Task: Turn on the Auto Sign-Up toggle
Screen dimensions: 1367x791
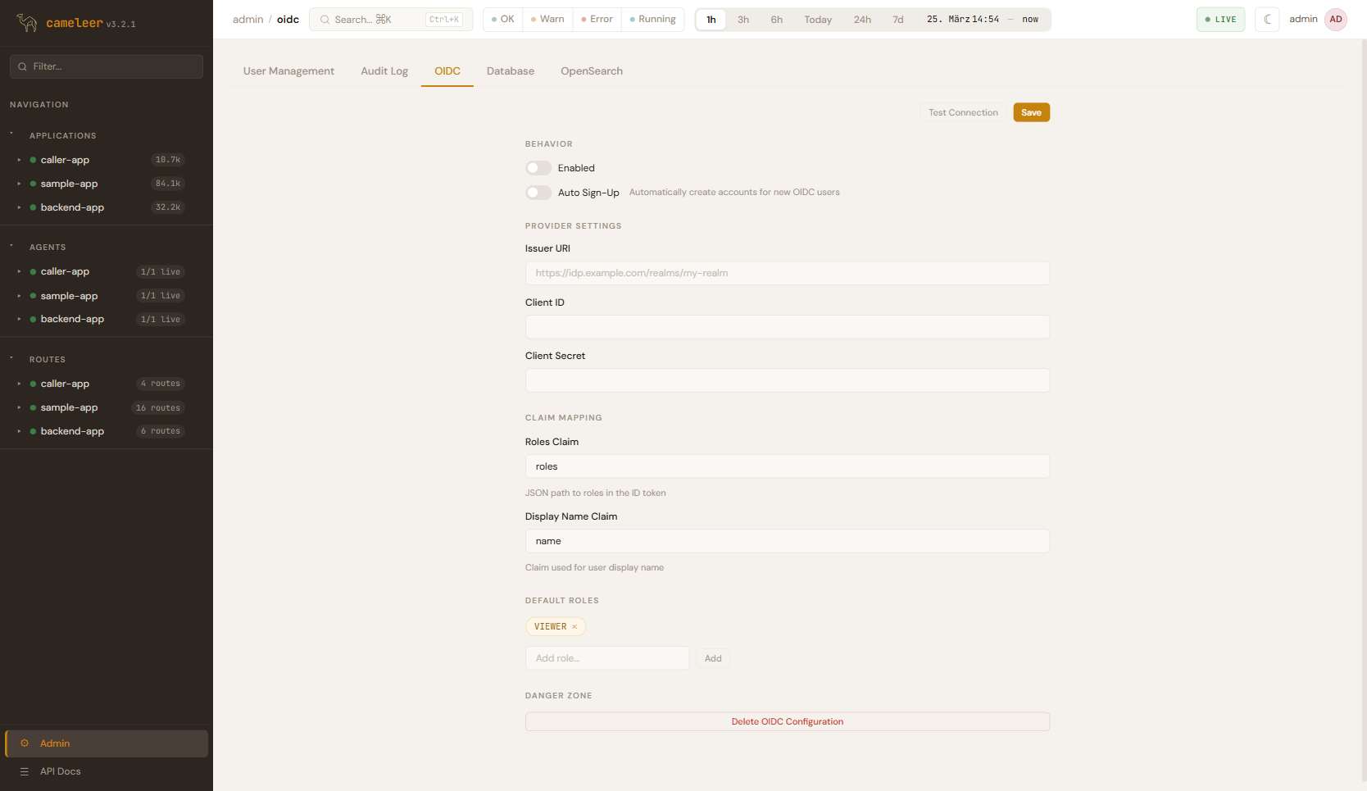Action: point(538,193)
